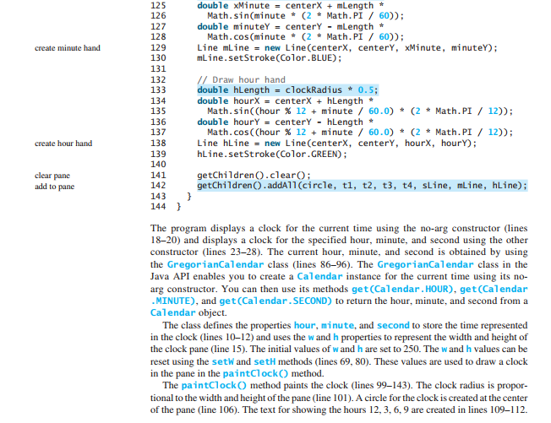Viewport: 551px width, 423px height.
Task: Click 'double hourX = centerX + hLength *' line
Action: [x=285, y=101]
